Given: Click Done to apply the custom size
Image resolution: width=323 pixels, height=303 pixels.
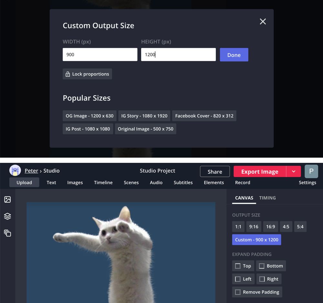Looking at the screenshot, I should click(234, 55).
